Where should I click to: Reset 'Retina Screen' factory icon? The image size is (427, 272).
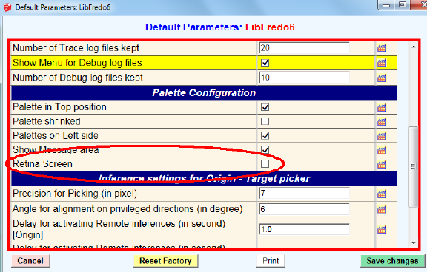coord(382,164)
